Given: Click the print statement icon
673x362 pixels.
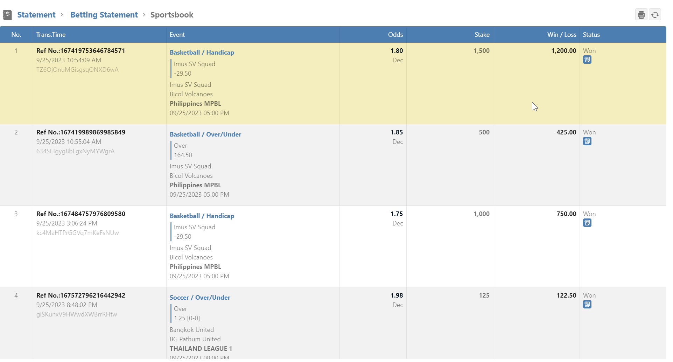Looking at the screenshot, I should click(x=641, y=15).
